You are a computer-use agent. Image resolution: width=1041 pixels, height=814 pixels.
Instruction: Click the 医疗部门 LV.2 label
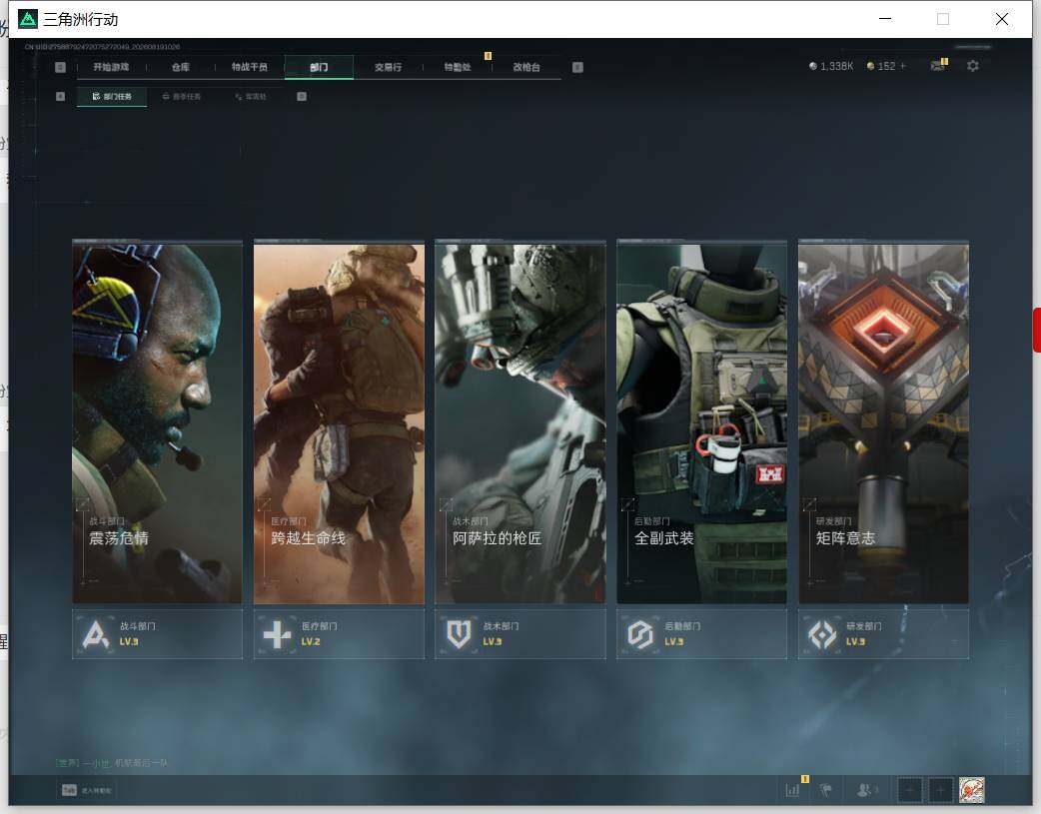click(311, 642)
